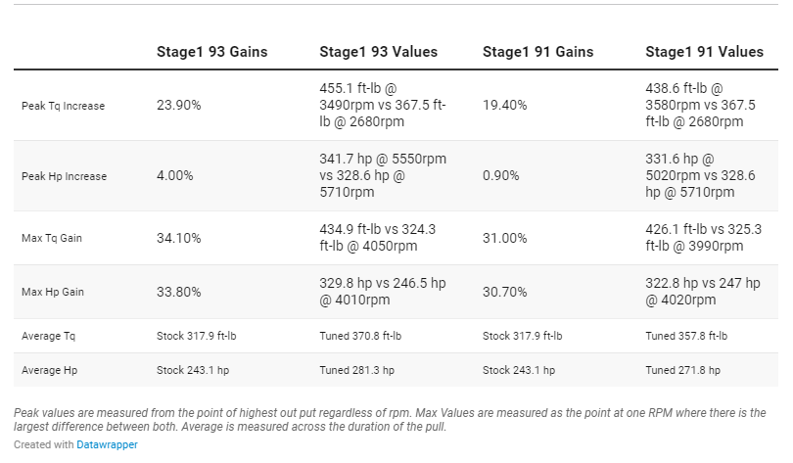The image size is (793, 463).
Task: Click the footnote text about peak values
Action: click(x=392, y=420)
